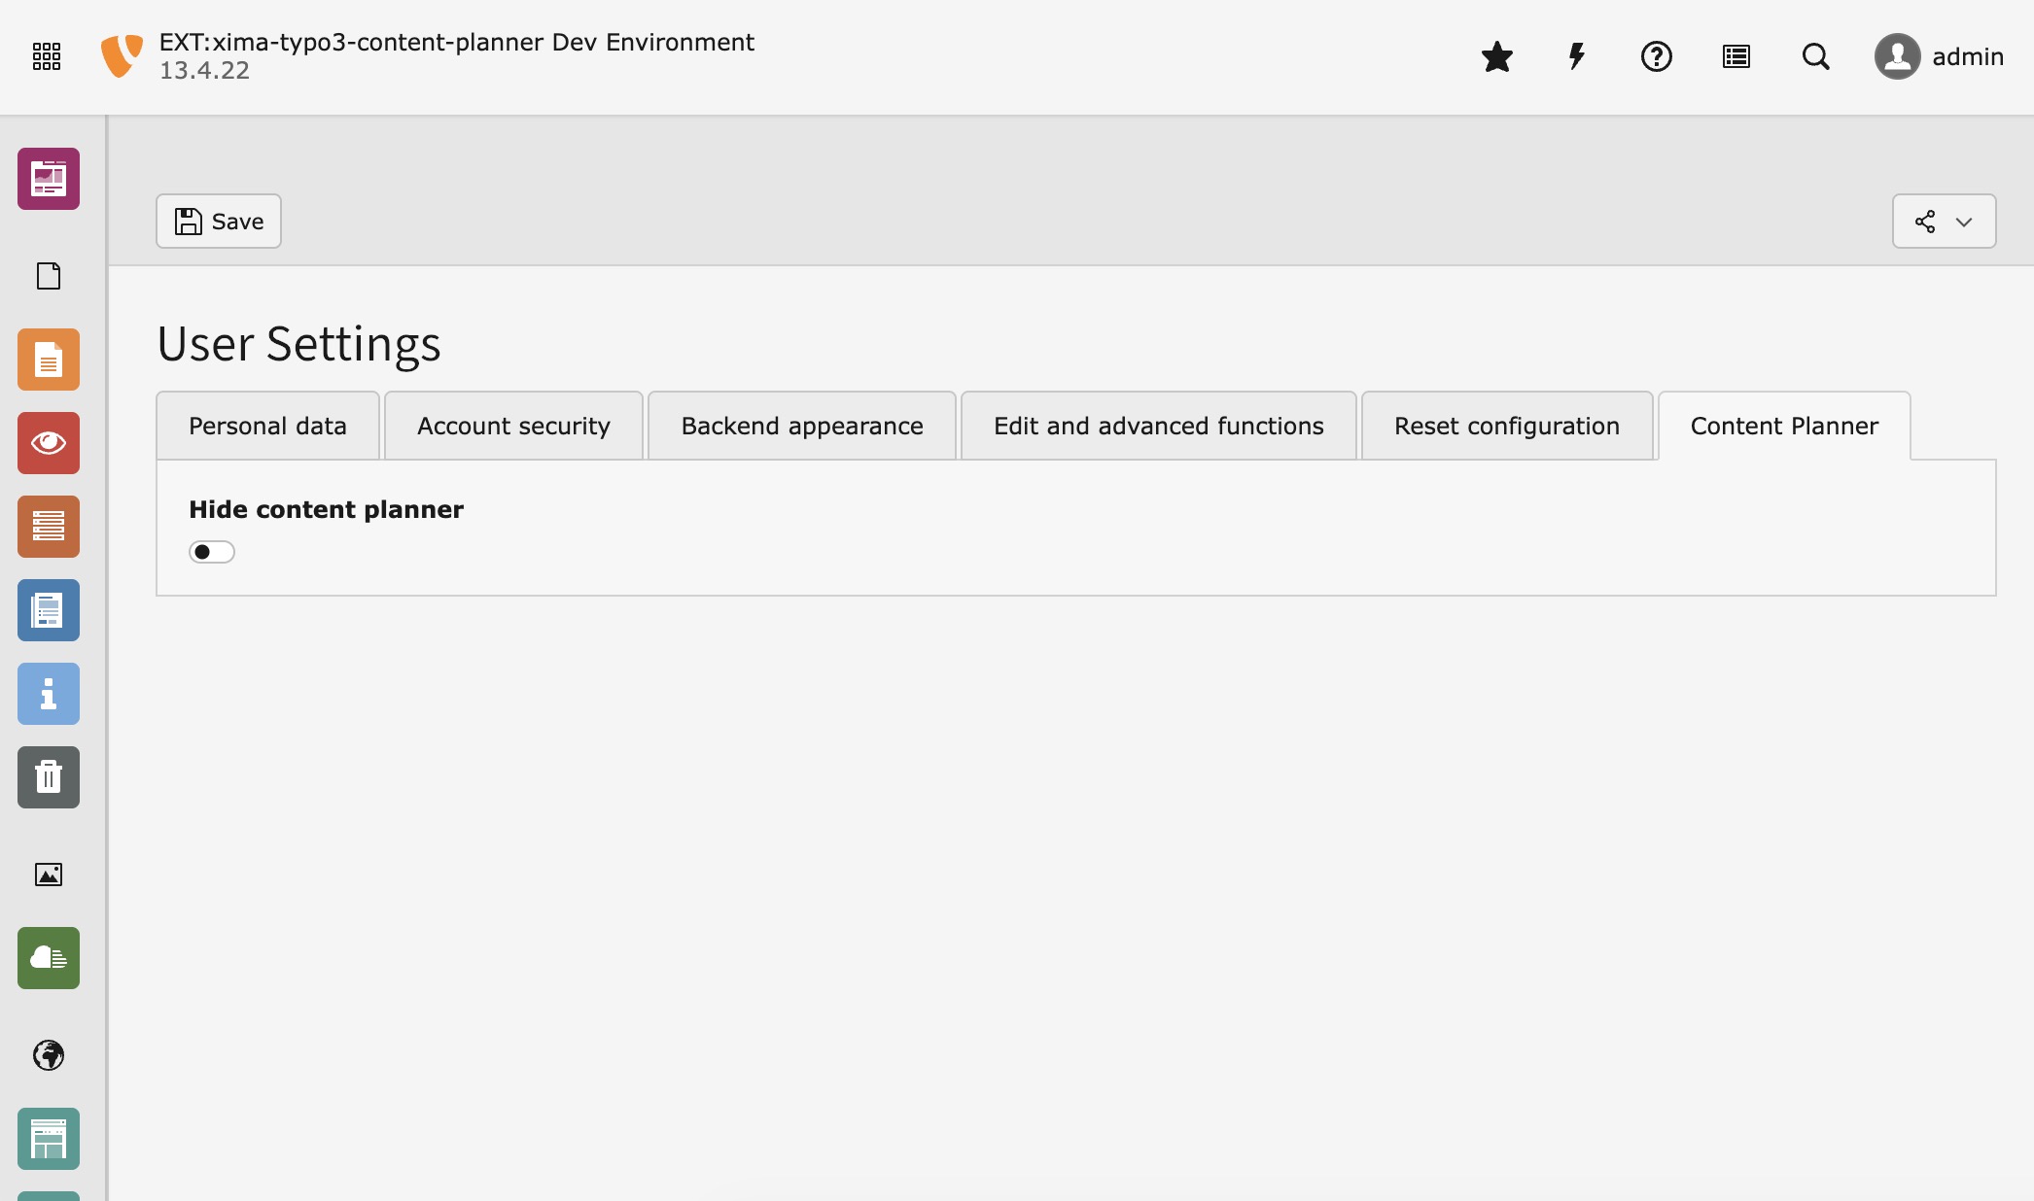Open backend search with the magnifier

(x=1816, y=56)
